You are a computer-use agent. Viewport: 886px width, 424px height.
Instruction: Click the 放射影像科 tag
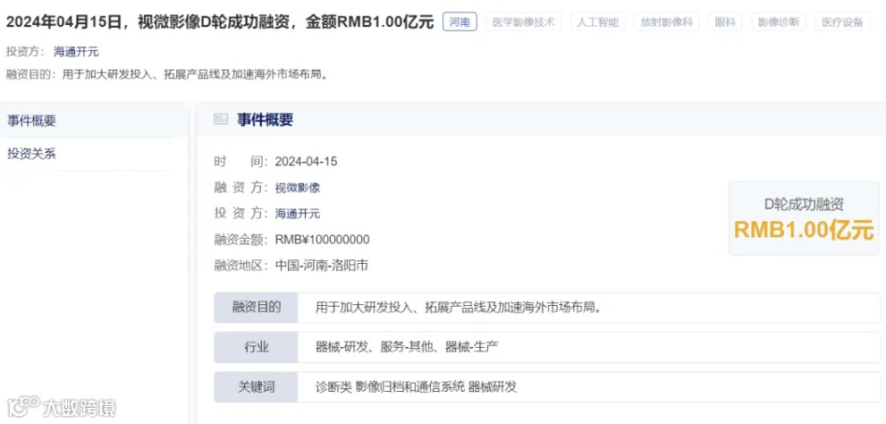(x=667, y=22)
